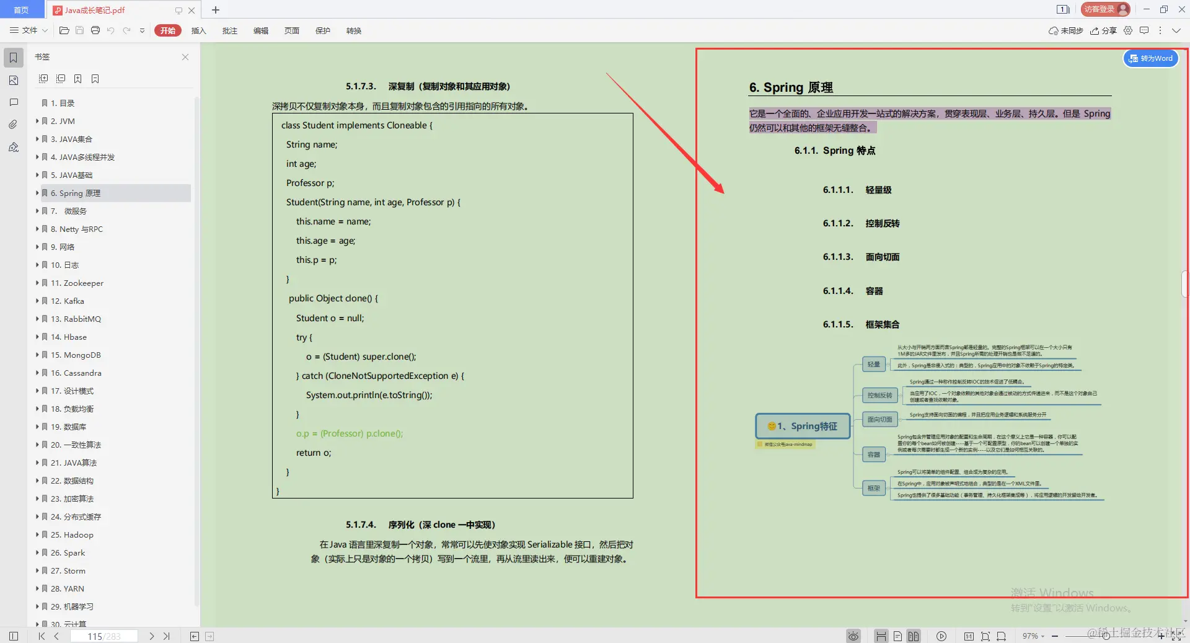Click the 访客登录 login button
Image resolution: width=1190 pixels, height=643 pixels.
(x=1106, y=9)
